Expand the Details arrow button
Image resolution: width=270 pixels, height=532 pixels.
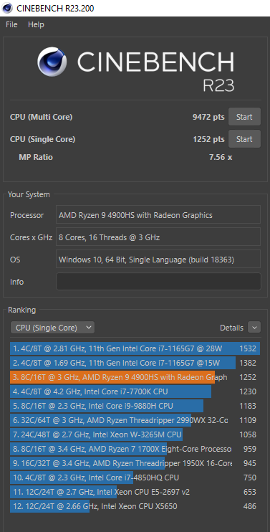[254, 328]
